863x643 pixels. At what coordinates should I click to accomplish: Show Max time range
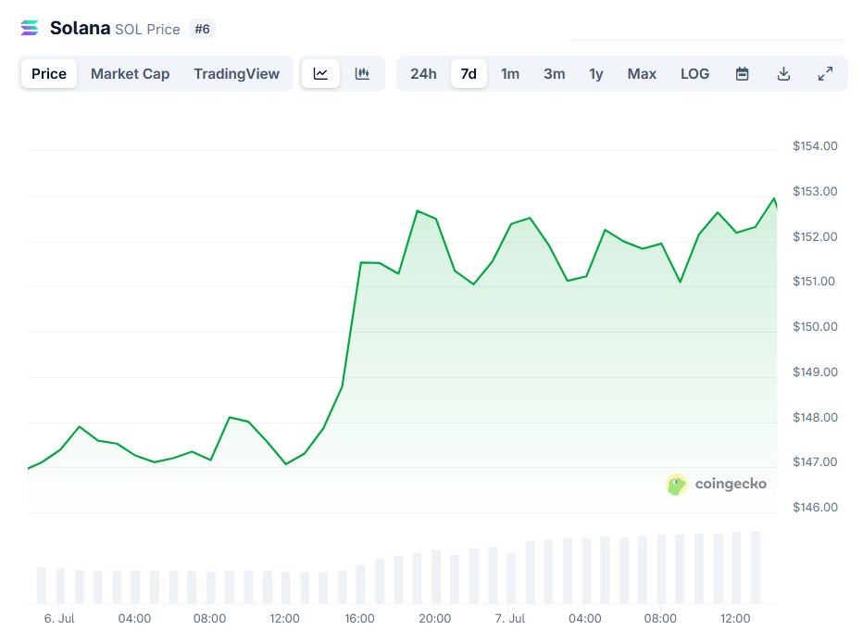click(x=642, y=74)
